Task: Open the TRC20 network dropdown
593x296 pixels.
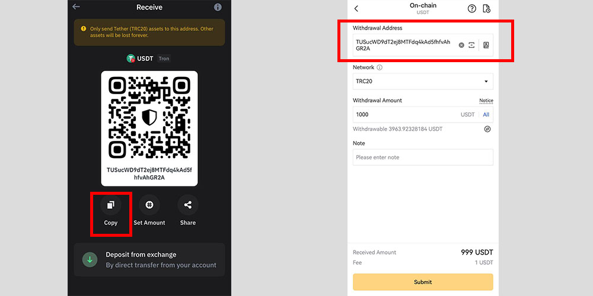Action: click(x=423, y=81)
